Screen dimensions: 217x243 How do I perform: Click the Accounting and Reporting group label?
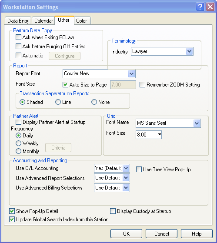(40, 160)
